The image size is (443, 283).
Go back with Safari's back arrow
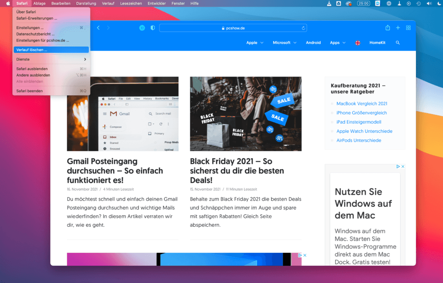click(x=98, y=27)
